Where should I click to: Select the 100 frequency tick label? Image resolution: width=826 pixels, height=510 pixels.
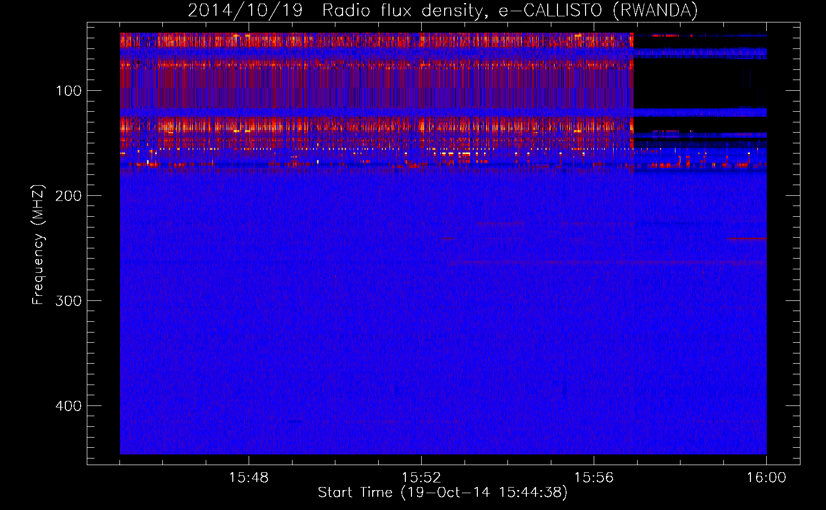68,91
